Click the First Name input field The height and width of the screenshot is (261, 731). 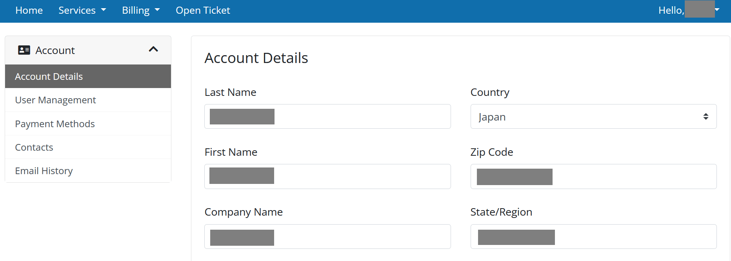327,176
